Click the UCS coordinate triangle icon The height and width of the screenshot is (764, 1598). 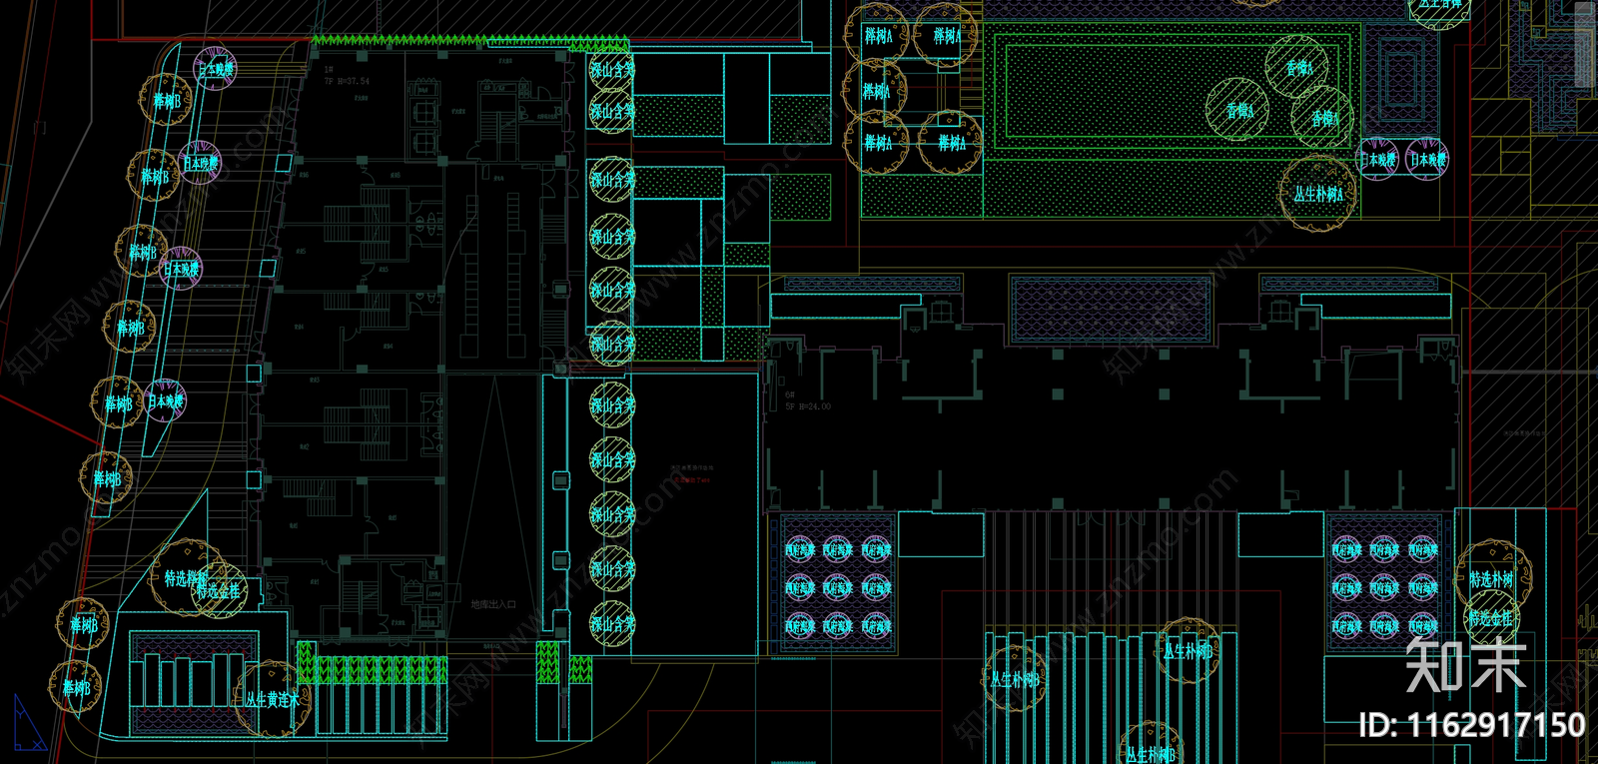point(29,724)
